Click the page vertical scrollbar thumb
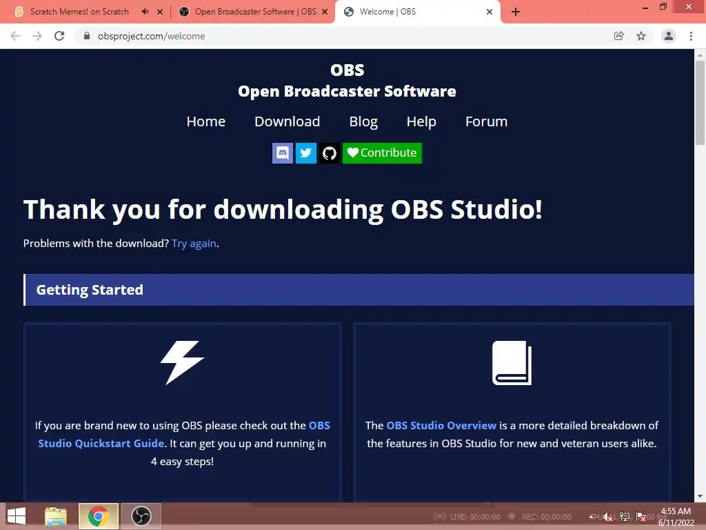The width and height of the screenshot is (706, 530). [x=700, y=103]
